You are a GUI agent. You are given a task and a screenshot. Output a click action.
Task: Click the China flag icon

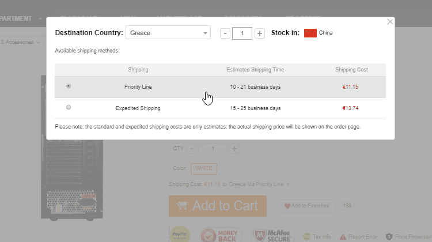pos(310,33)
